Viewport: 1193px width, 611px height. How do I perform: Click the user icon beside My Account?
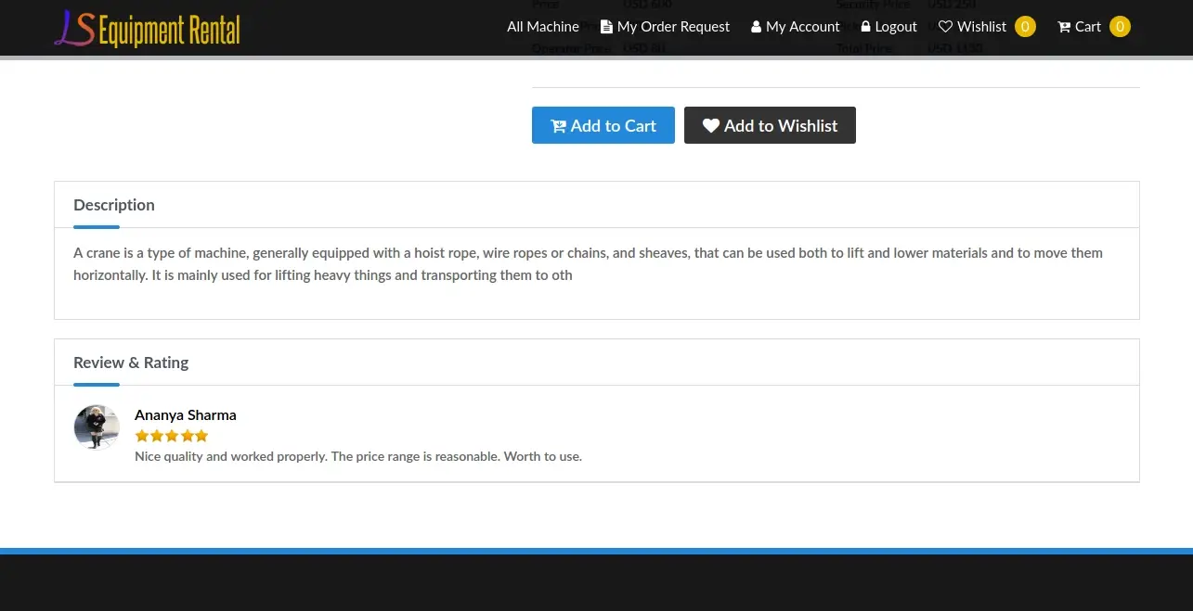756,27
